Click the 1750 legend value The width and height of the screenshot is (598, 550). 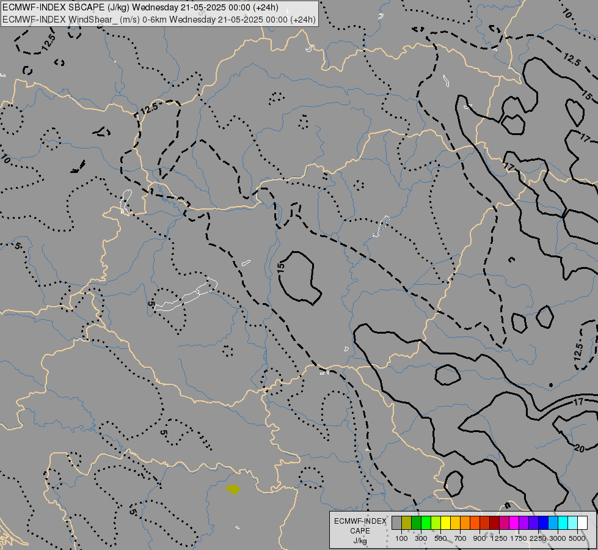[x=519, y=538]
